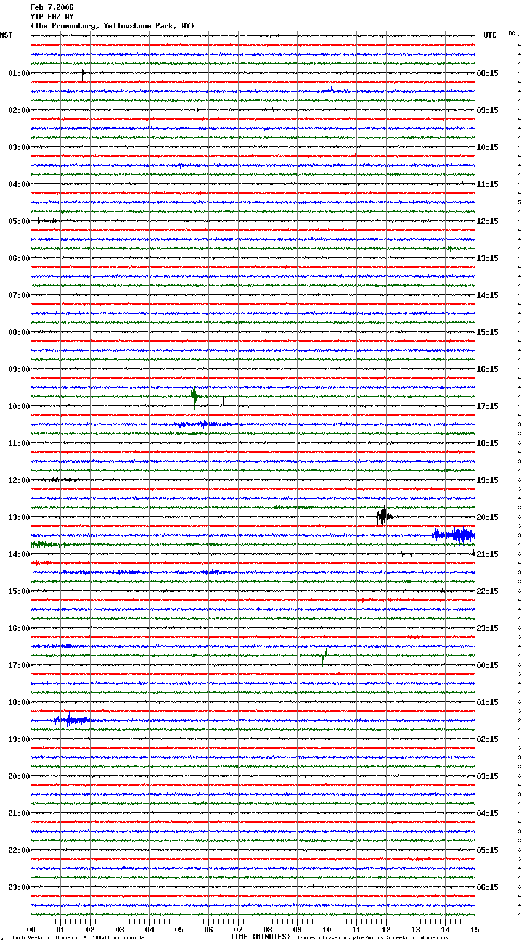Select the station code YTP EHZ WY
The width and height of the screenshot is (524, 946).
52,17
